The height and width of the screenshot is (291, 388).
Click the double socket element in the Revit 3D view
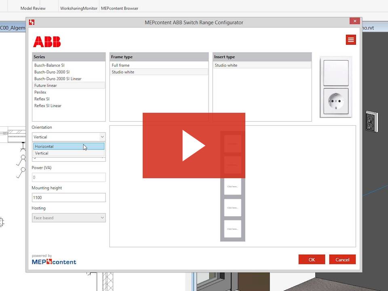coord(372,122)
